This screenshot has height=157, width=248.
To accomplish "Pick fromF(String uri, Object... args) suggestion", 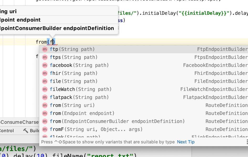I will (x=96, y=129).
